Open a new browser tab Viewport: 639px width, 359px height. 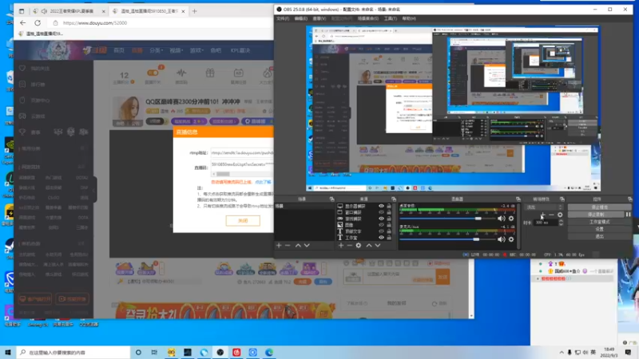[x=194, y=11]
